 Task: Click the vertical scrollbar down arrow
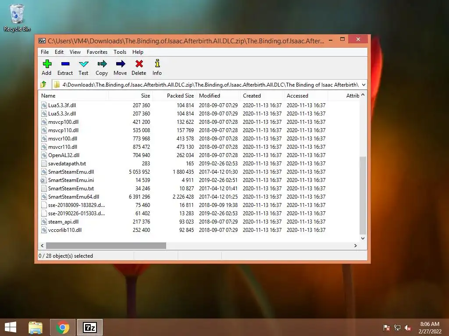point(363,238)
